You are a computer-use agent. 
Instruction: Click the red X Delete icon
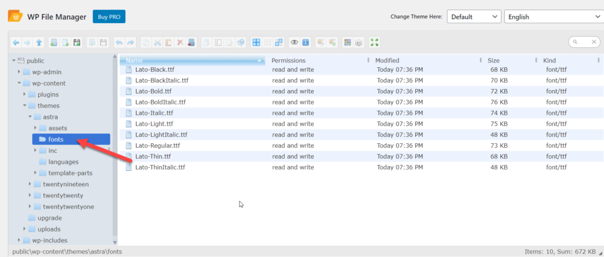click(x=180, y=42)
